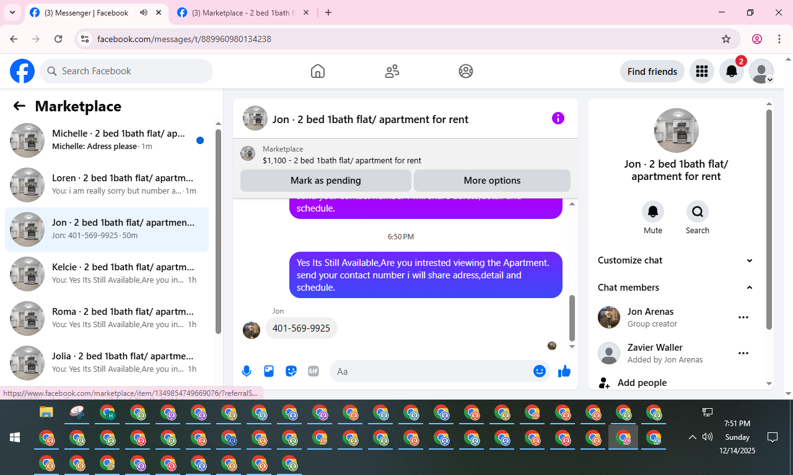Screen dimensions: 793x475
Task: Click the back arrow beside Marketplace heading
Action: [19, 106]
